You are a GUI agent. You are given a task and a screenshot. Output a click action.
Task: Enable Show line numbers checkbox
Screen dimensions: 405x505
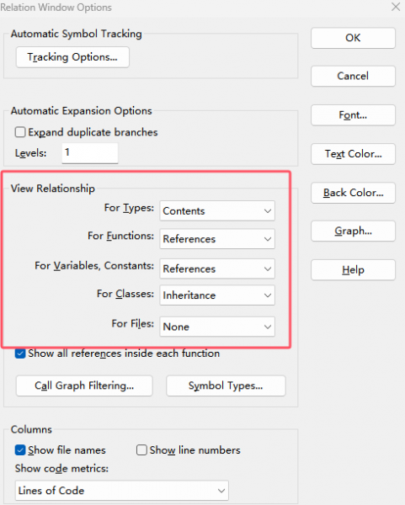click(x=141, y=450)
